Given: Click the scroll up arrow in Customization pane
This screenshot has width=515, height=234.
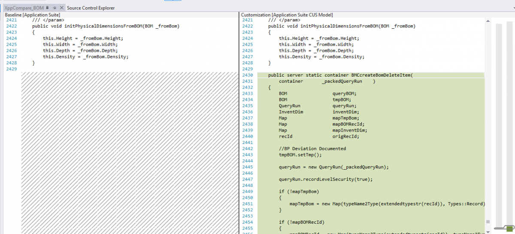Looking at the screenshot, I should (x=488, y=21).
